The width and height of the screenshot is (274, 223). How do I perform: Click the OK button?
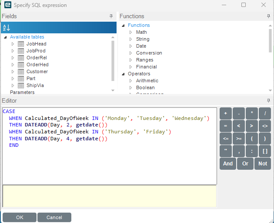point(20,217)
